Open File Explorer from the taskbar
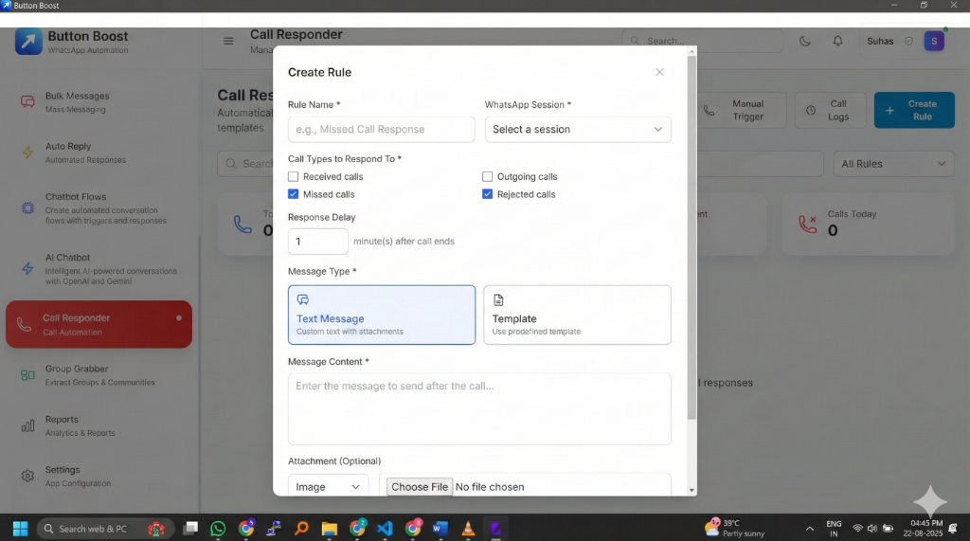970x541 pixels. point(329,529)
